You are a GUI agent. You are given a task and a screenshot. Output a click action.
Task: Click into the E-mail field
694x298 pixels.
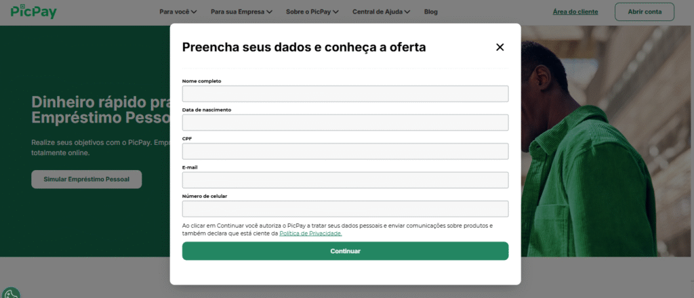pos(345,180)
